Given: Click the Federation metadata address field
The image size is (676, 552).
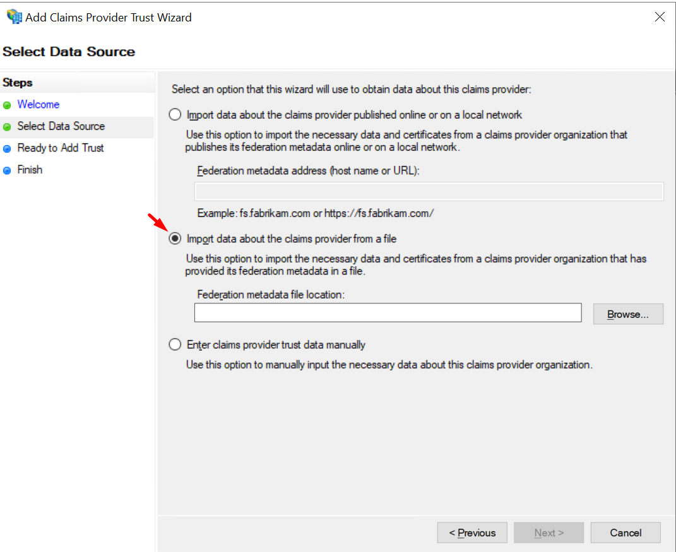Looking at the screenshot, I should click(x=429, y=192).
